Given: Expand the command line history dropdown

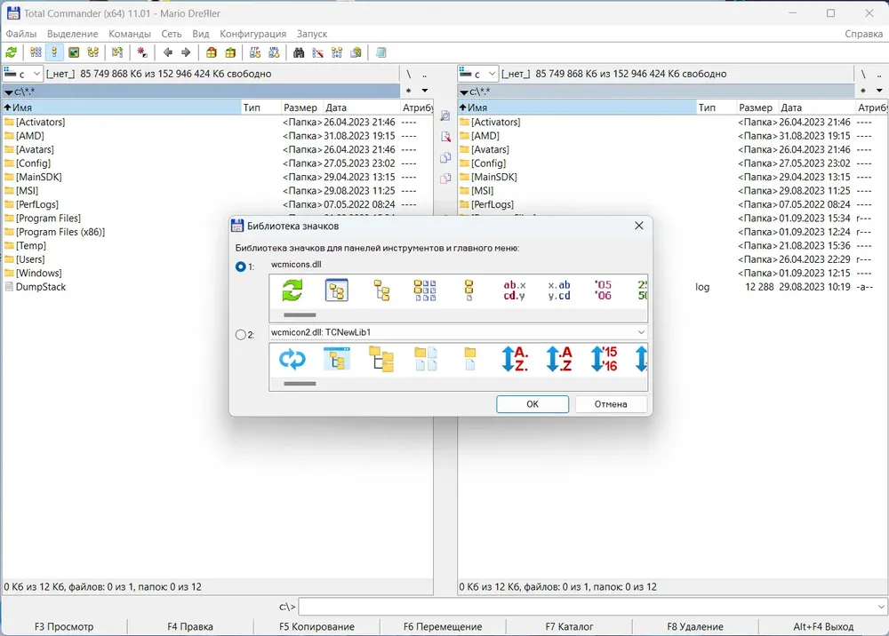Looking at the screenshot, I should point(881,607).
